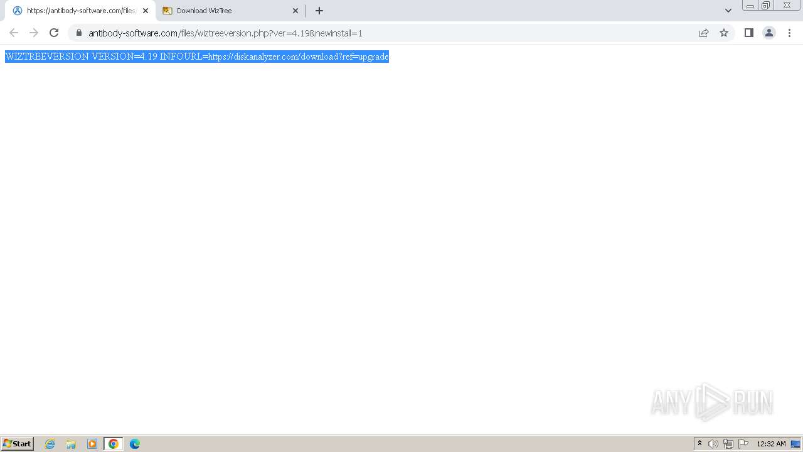View site security lock info
This screenshot has height=452, width=803.
[x=79, y=33]
